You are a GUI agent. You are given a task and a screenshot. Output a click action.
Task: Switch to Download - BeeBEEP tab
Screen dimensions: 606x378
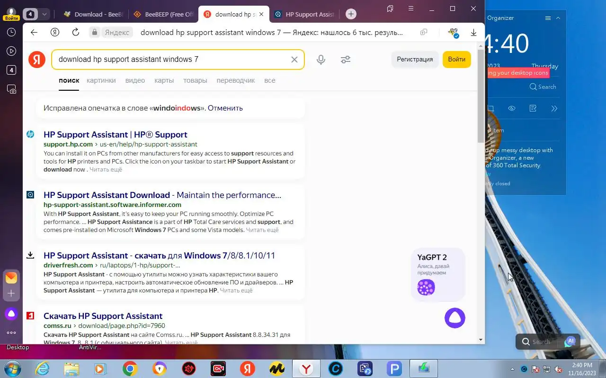coord(94,14)
